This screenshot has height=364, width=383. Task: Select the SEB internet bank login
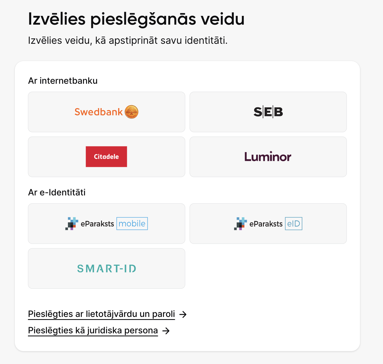click(x=268, y=112)
